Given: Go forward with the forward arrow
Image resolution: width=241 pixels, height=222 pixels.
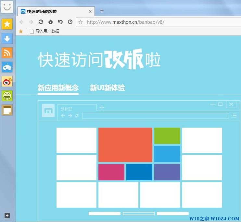Looking at the screenshot, I should pos(31,22).
